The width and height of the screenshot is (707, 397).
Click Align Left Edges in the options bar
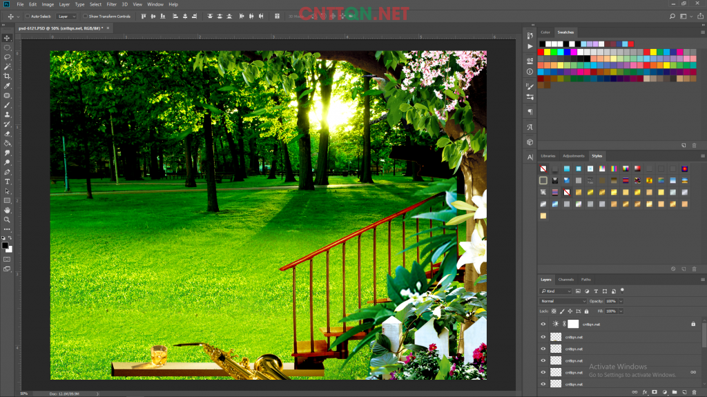click(x=175, y=17)
